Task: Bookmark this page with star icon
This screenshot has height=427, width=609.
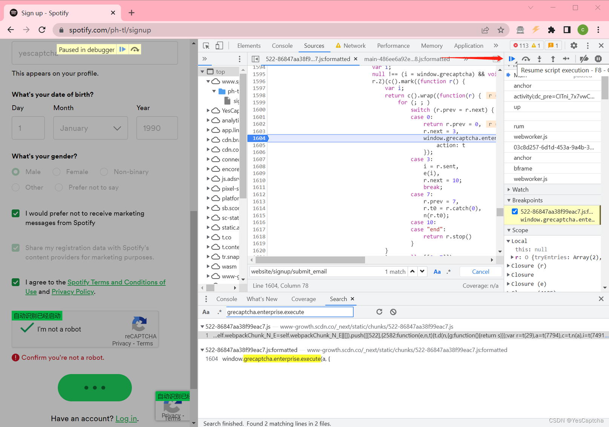Action: pyautogui.click(x=501, y=30)
